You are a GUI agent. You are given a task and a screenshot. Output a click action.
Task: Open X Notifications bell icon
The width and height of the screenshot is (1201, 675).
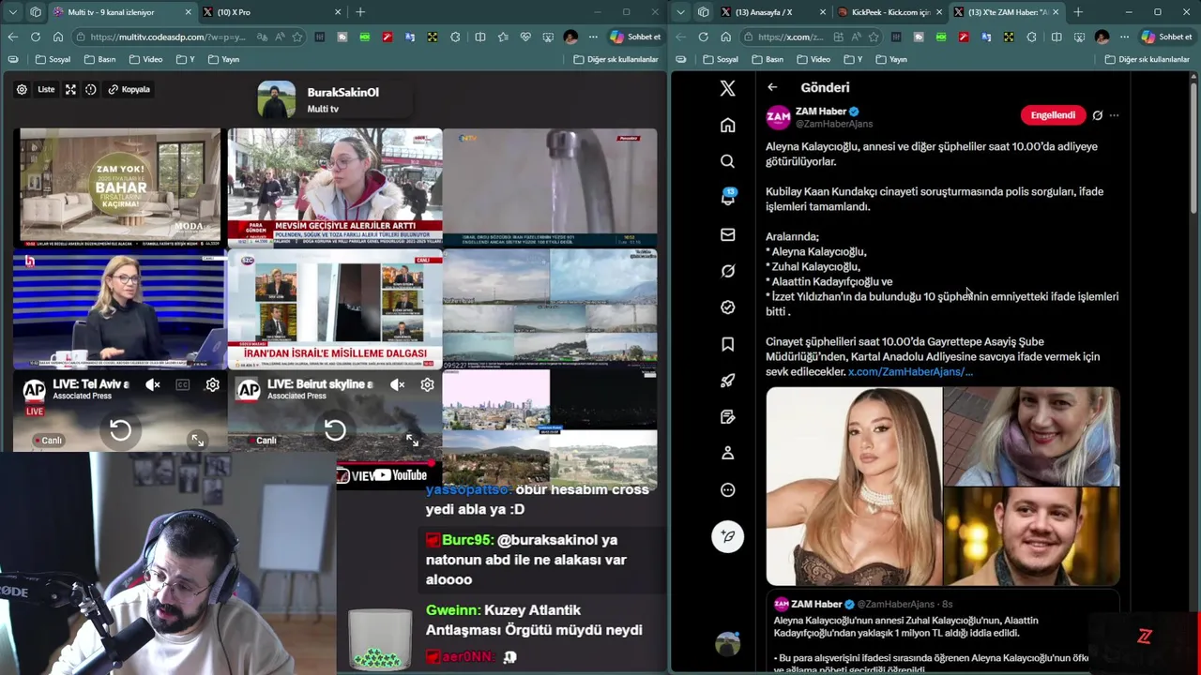click(x=727, y=197)
